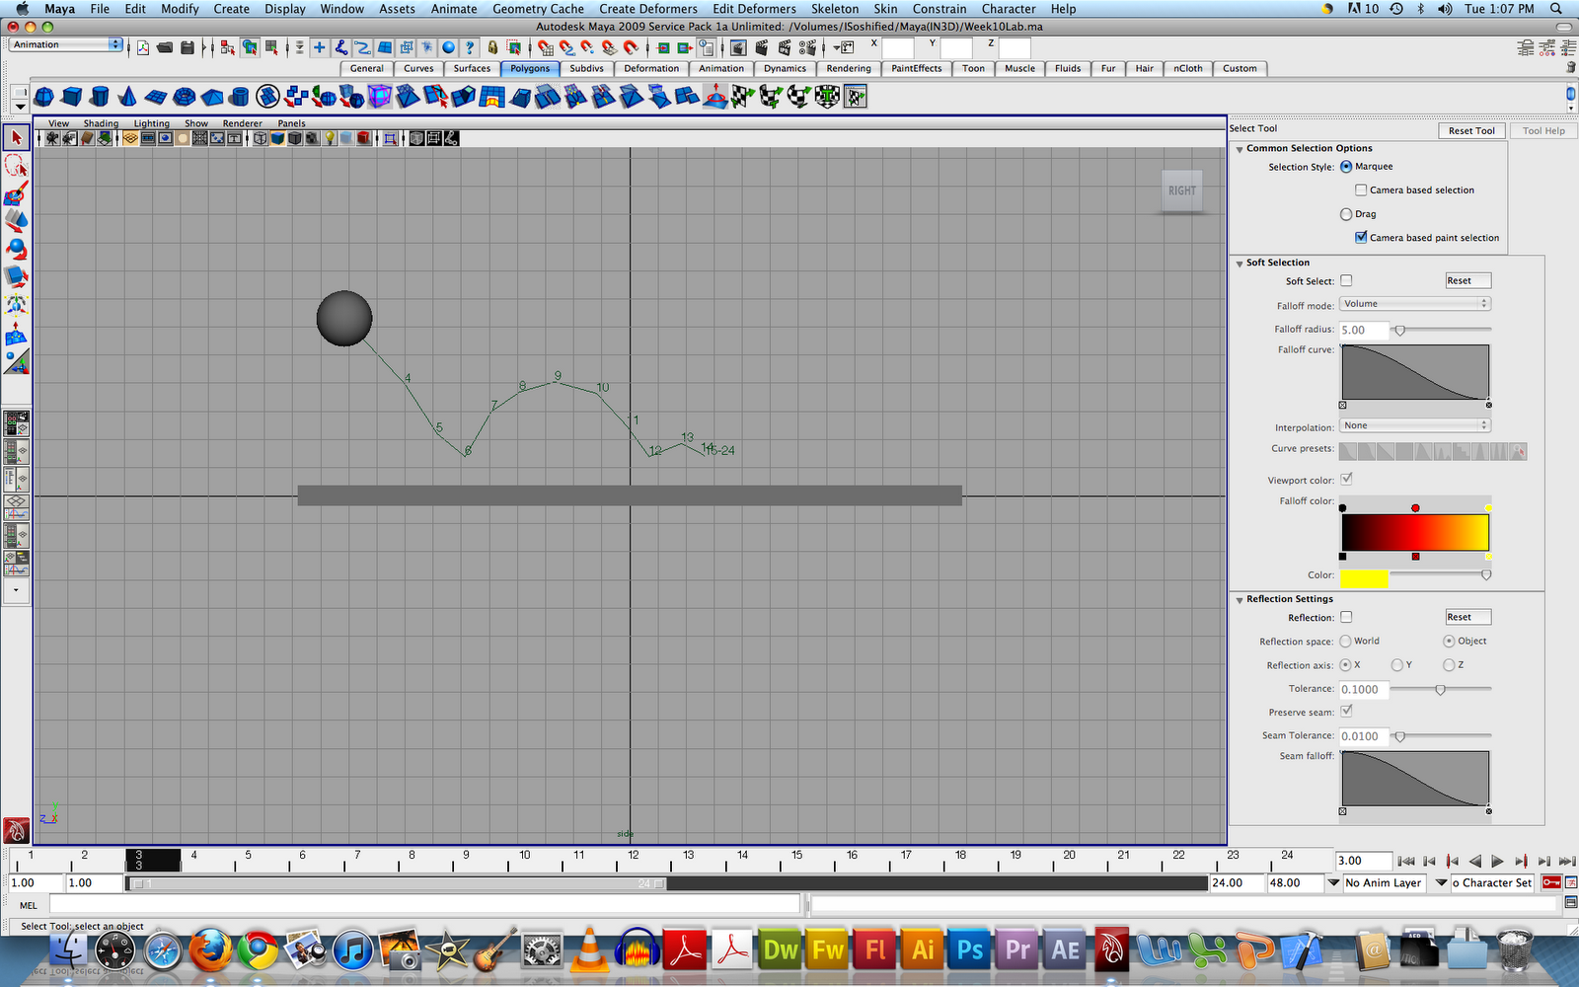
Task: Open the Skeleton menu
Action: coord(835,9)
